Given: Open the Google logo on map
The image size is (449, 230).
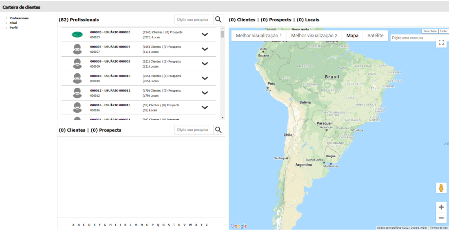Looking at the screenshot, I should point(239,226).
